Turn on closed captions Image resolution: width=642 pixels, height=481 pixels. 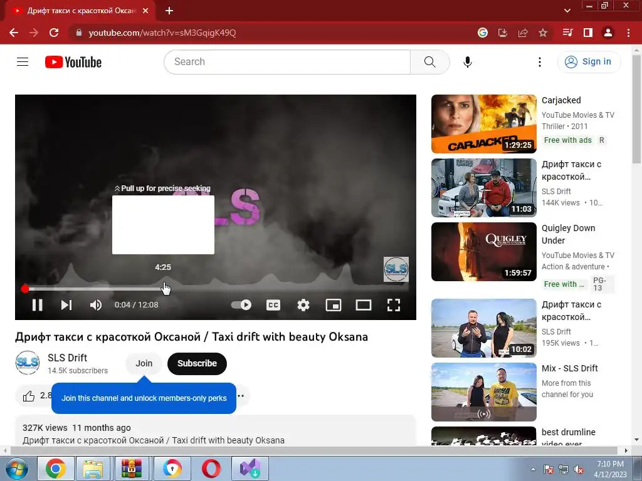(273, 305)
